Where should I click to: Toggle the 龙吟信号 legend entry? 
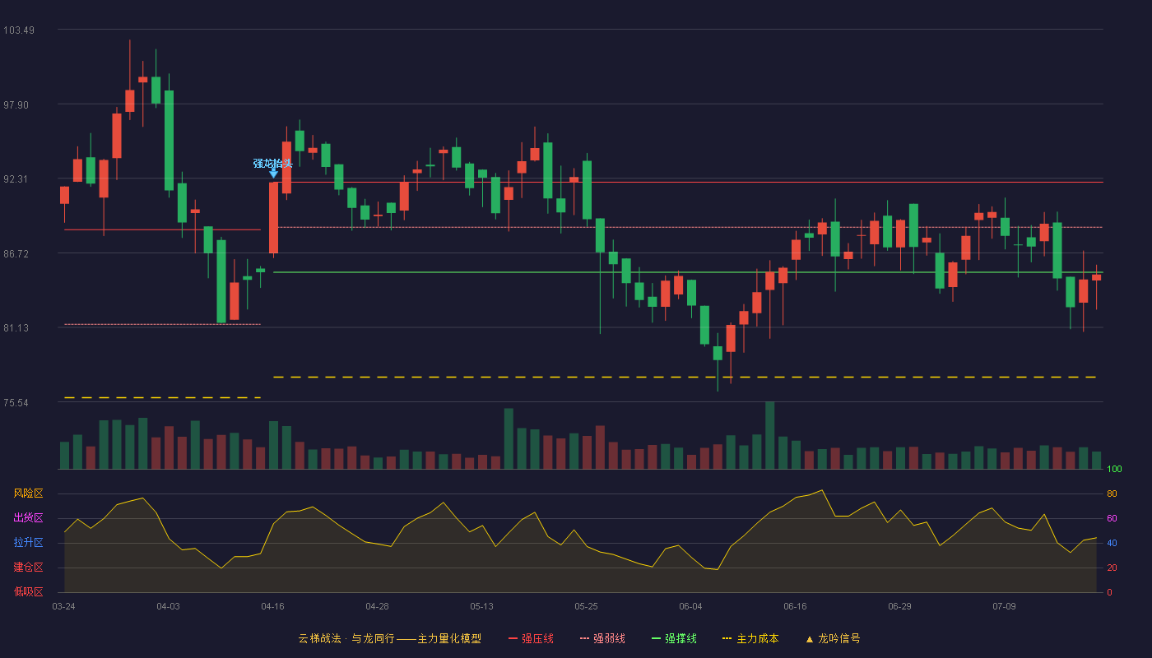[x=832, y=638]
